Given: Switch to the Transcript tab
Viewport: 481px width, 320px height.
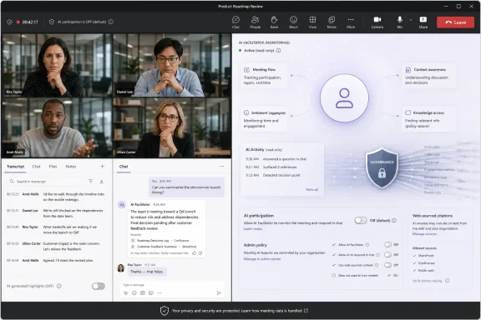Looking at the screenshot, I should click(x=15, y=167).
